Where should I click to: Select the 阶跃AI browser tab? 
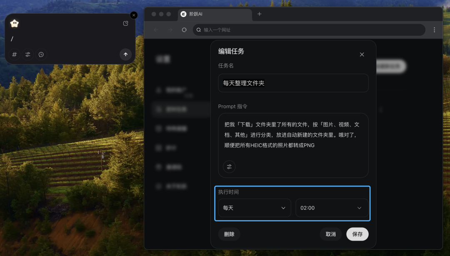pyautogui.click(x=215, y=14)
